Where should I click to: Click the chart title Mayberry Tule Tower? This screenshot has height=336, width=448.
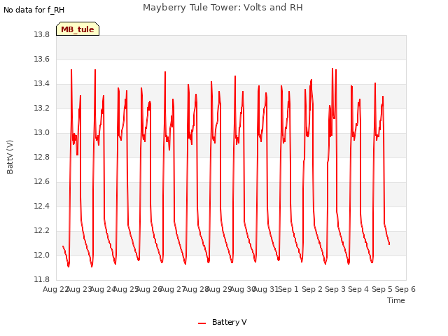pyautogui.click(x=223, y=8)
